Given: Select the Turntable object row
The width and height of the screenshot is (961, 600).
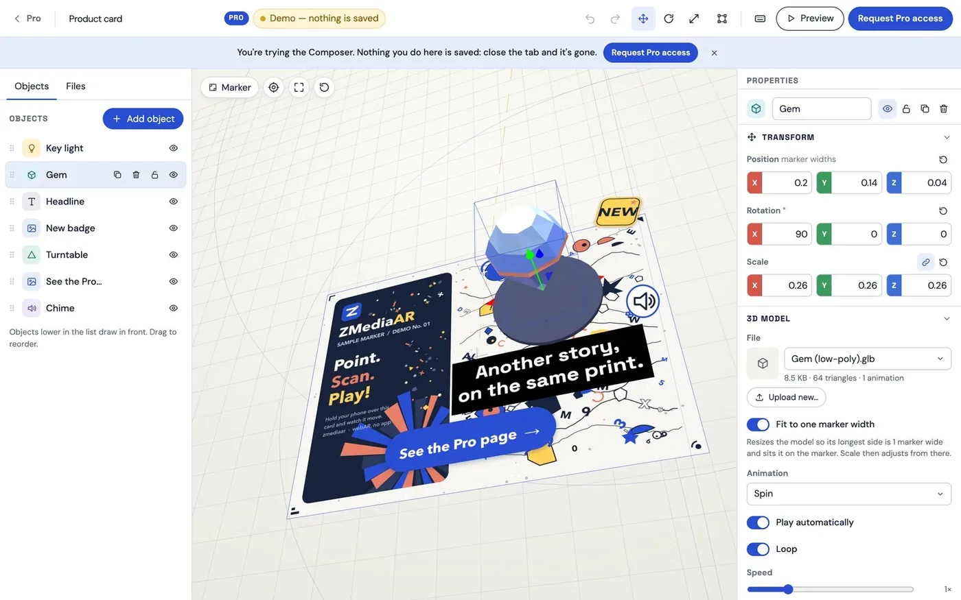Looking at the screenshot, I should (95, 254).
